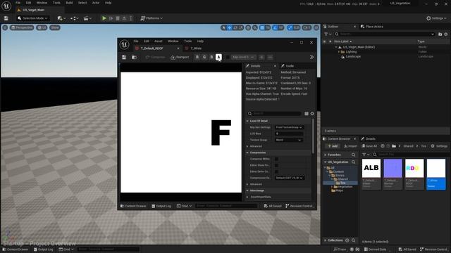Toggle surface snapping icon in viewport
The height and width of the screenshot is (253, 451).
pos(255,27)
